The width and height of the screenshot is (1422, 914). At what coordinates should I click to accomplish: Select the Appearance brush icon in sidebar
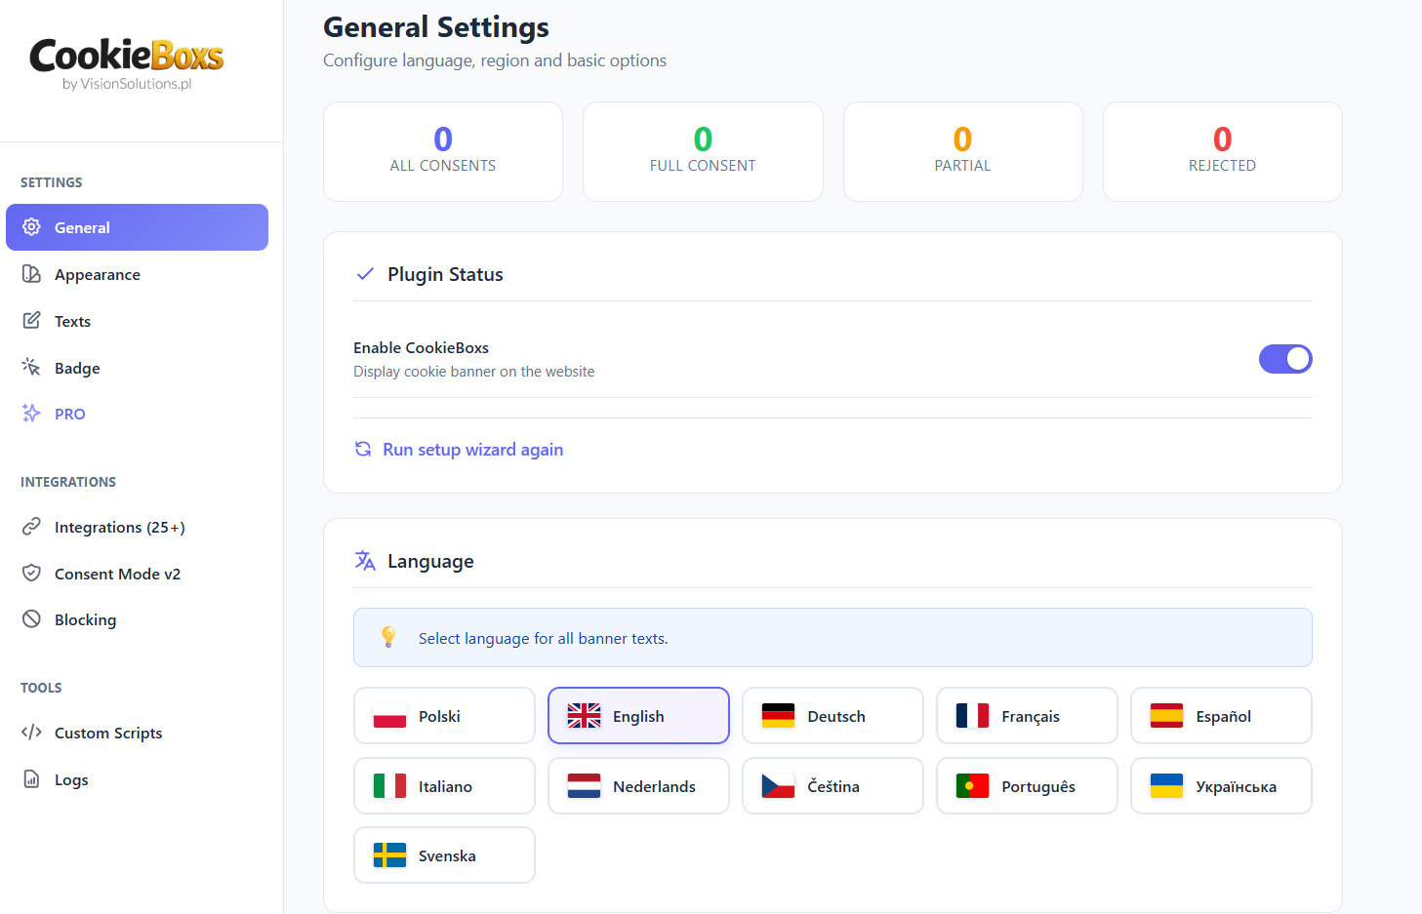pos(32,274)
